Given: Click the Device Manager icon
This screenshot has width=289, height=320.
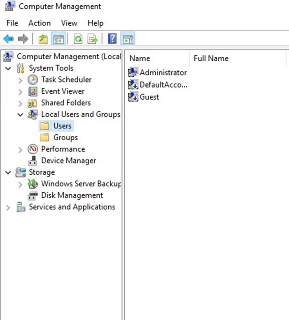Looking at the screenshot, I should (x=33, y=161).
